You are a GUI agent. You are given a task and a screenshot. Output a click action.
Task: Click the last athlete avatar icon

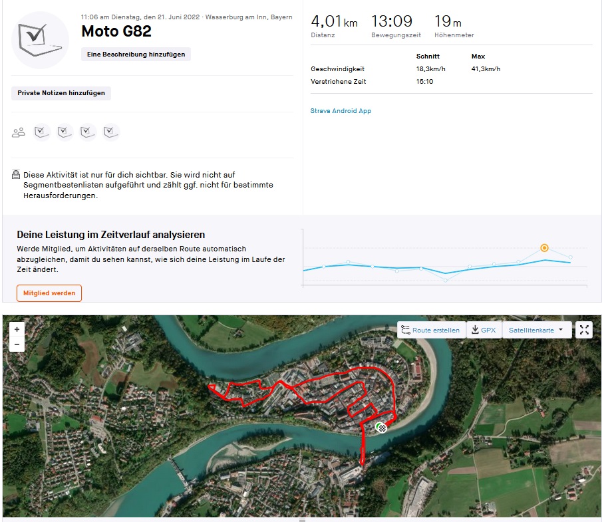coord(111,132)
